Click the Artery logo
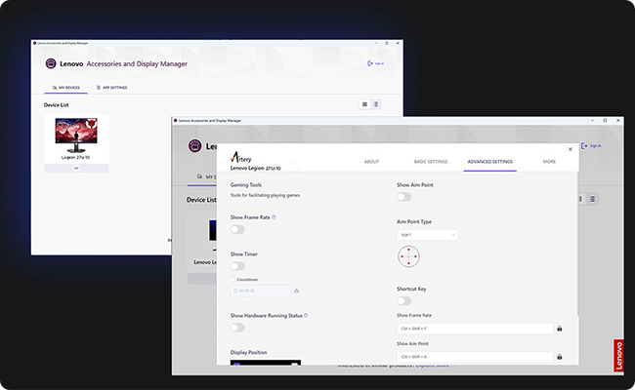This screenshot has height=390, width=635. click(x=241, y=158)
